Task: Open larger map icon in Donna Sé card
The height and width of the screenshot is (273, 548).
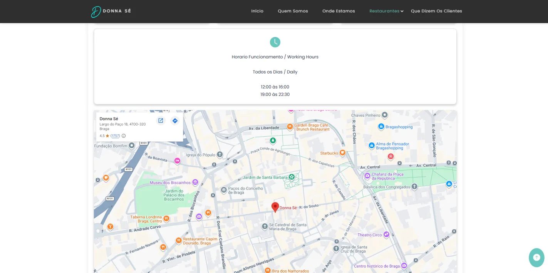Action: coord(161,121)
